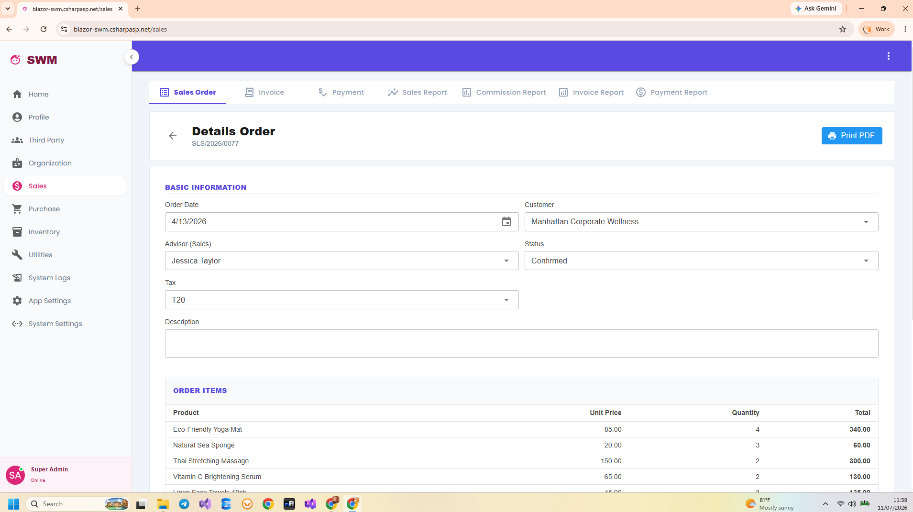Click Windows taskbar Search box
Viewport: 913px width, 512px height.
78,504
